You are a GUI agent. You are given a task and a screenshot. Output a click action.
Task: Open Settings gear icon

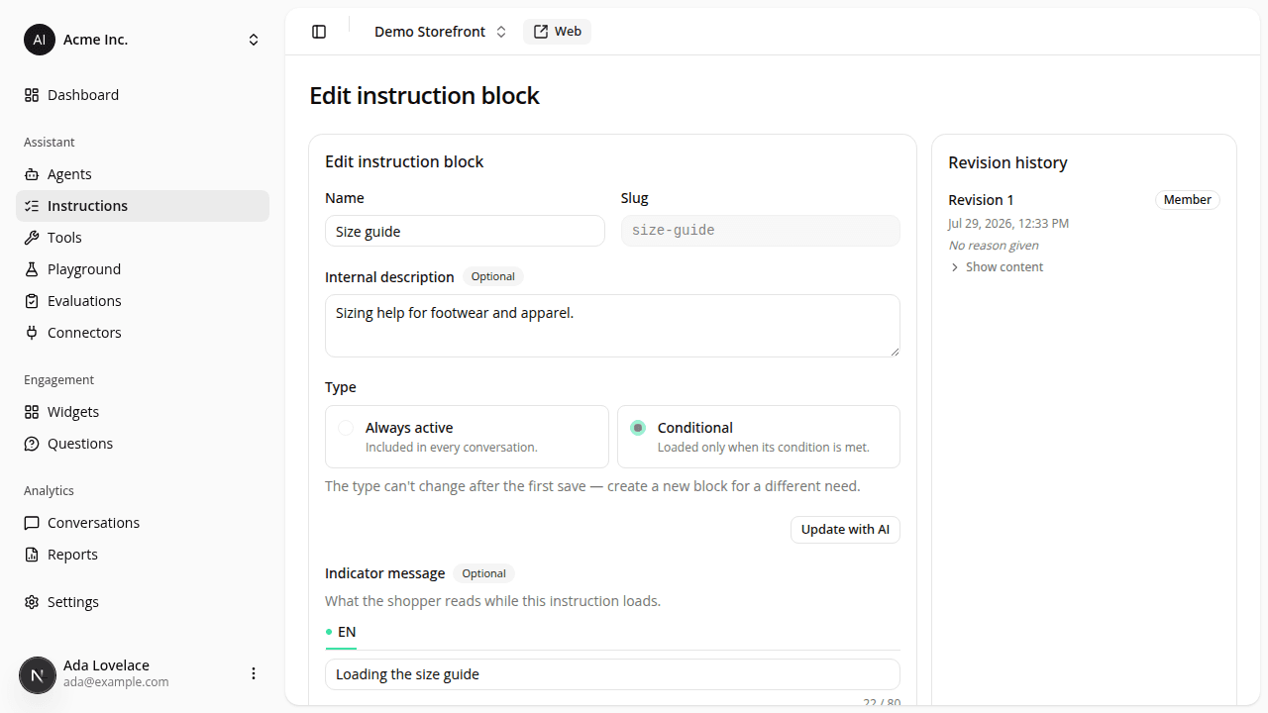click(x=32, y=602)
